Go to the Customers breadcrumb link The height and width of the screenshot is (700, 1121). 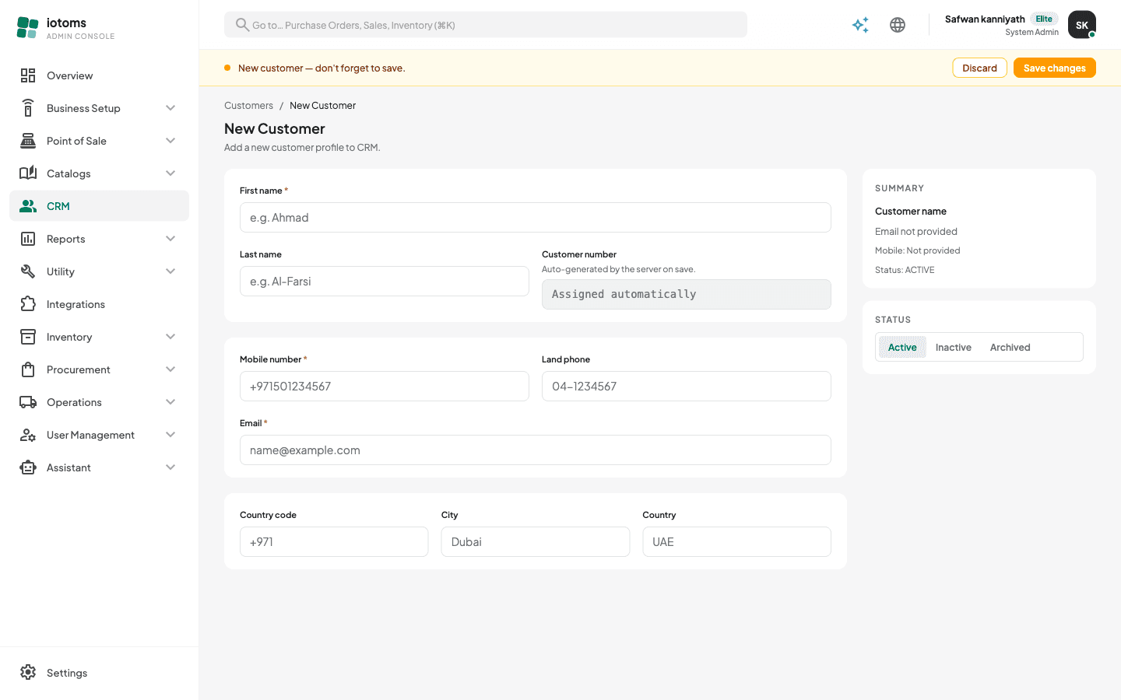tap(248, 105)
